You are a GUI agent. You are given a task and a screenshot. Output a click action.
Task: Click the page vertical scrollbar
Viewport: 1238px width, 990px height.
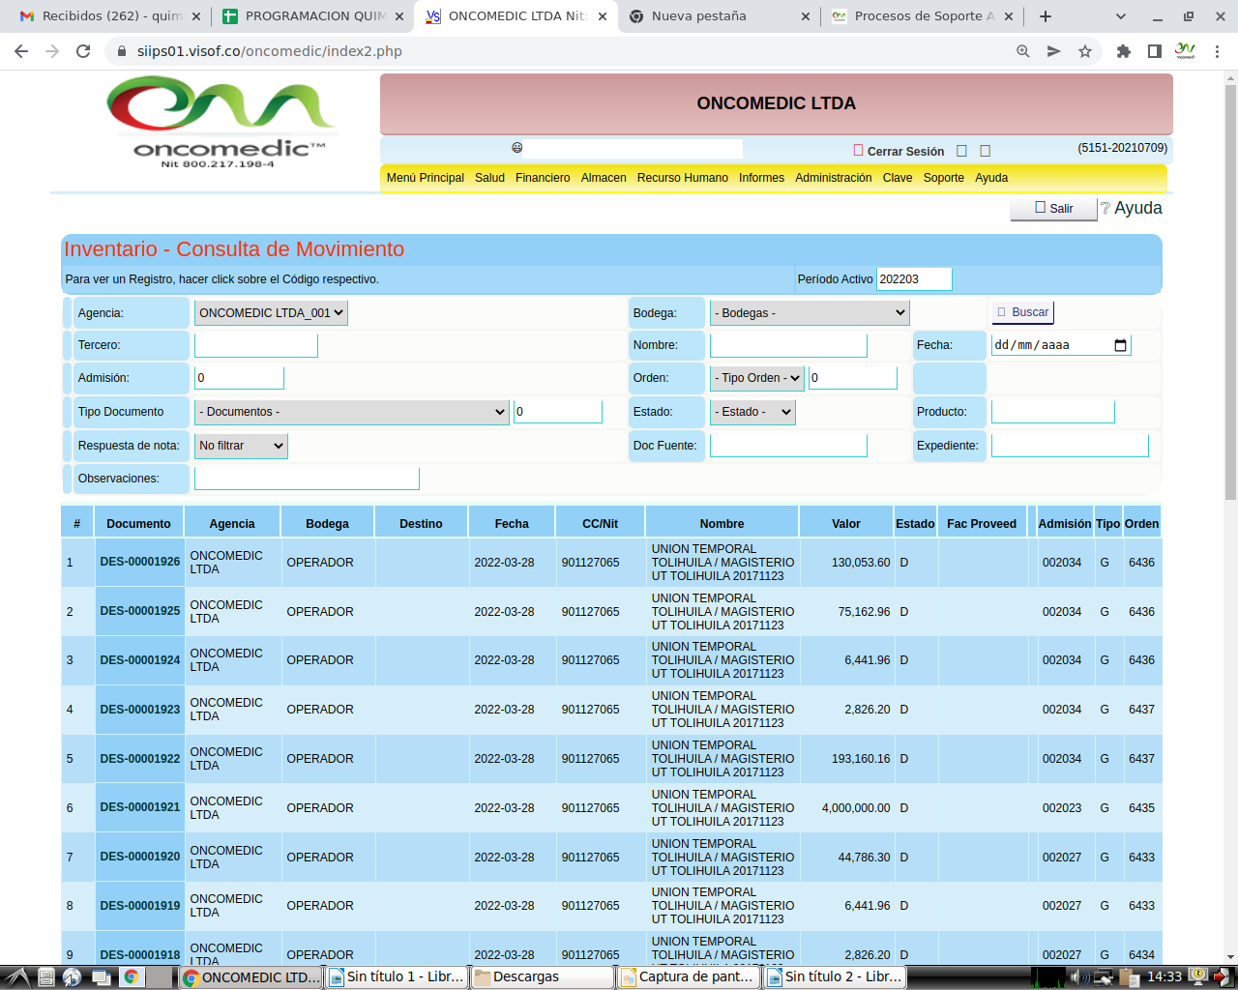tap(1230, 290)
